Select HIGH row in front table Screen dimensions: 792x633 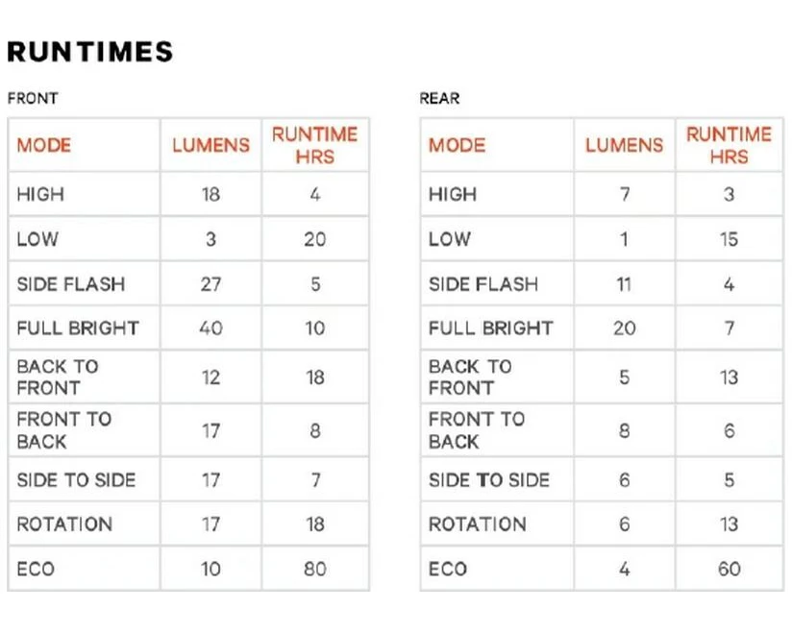pos(188,194)
